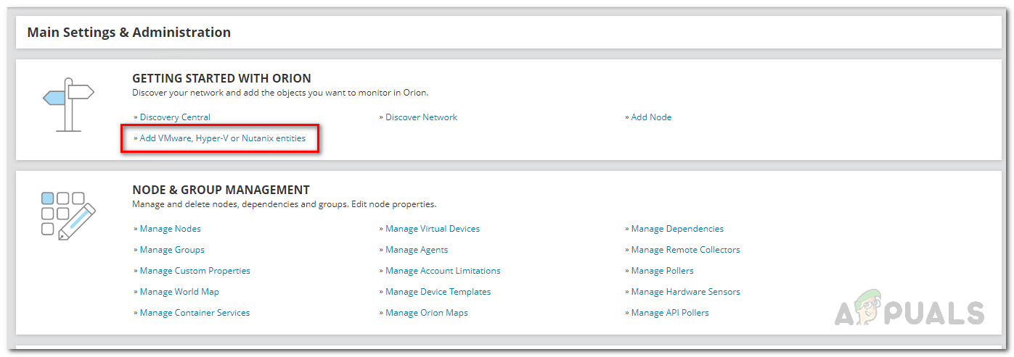Screen dimensions: 1014x357
Task: Open Manage Hardware Sensors
Action: (685, 292)
